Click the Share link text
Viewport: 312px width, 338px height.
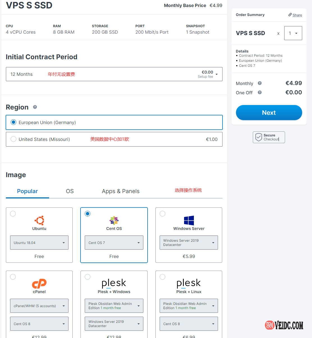click(297, 15)
